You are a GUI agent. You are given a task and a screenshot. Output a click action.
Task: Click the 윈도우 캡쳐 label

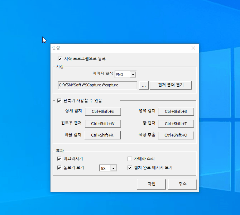[x=71, y=123]
